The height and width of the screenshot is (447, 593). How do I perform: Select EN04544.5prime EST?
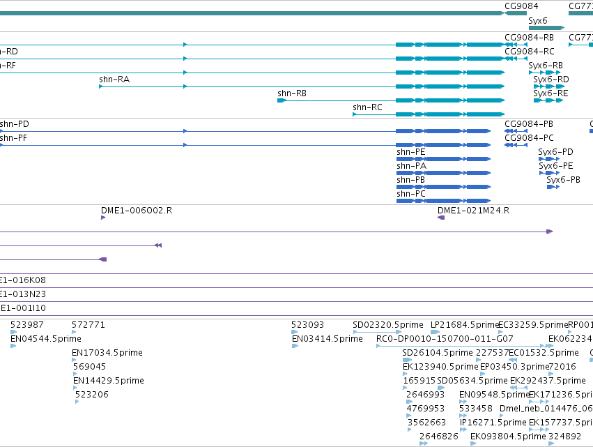coord(46,339)
